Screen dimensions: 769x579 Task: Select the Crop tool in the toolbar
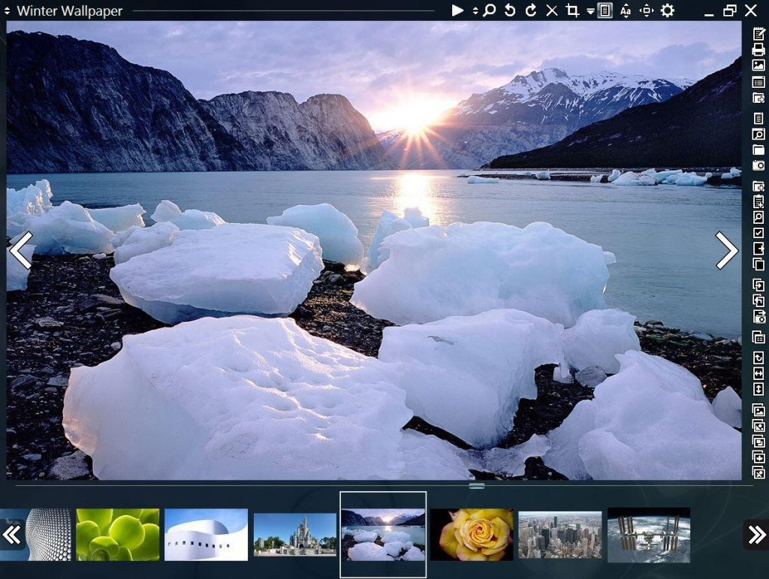(x=573, y=11)
